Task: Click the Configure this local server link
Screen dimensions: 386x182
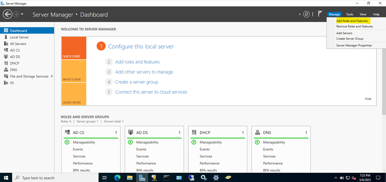Action: point(141,47)
